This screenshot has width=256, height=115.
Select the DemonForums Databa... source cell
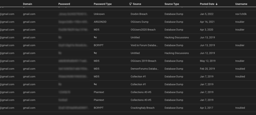click(x=144, y=69)
